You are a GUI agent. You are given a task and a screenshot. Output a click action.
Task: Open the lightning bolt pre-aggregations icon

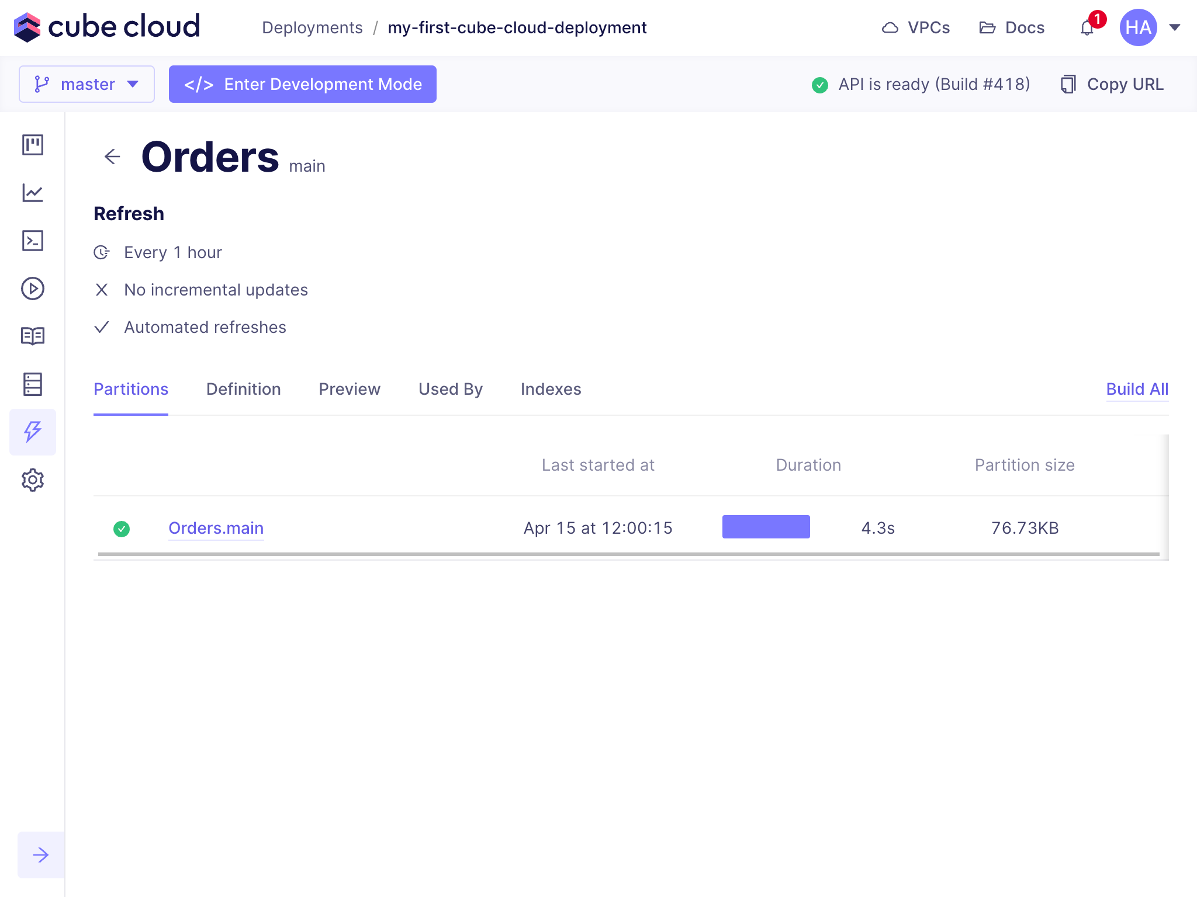33,432
